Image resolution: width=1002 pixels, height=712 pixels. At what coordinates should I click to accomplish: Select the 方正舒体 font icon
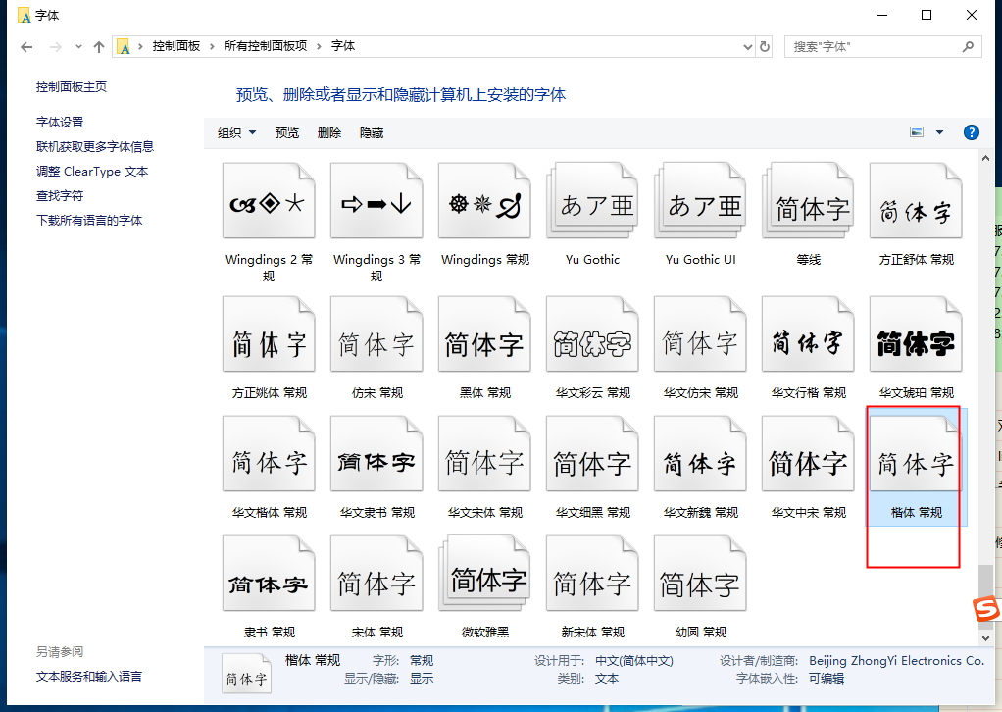(x=917, y=201)
